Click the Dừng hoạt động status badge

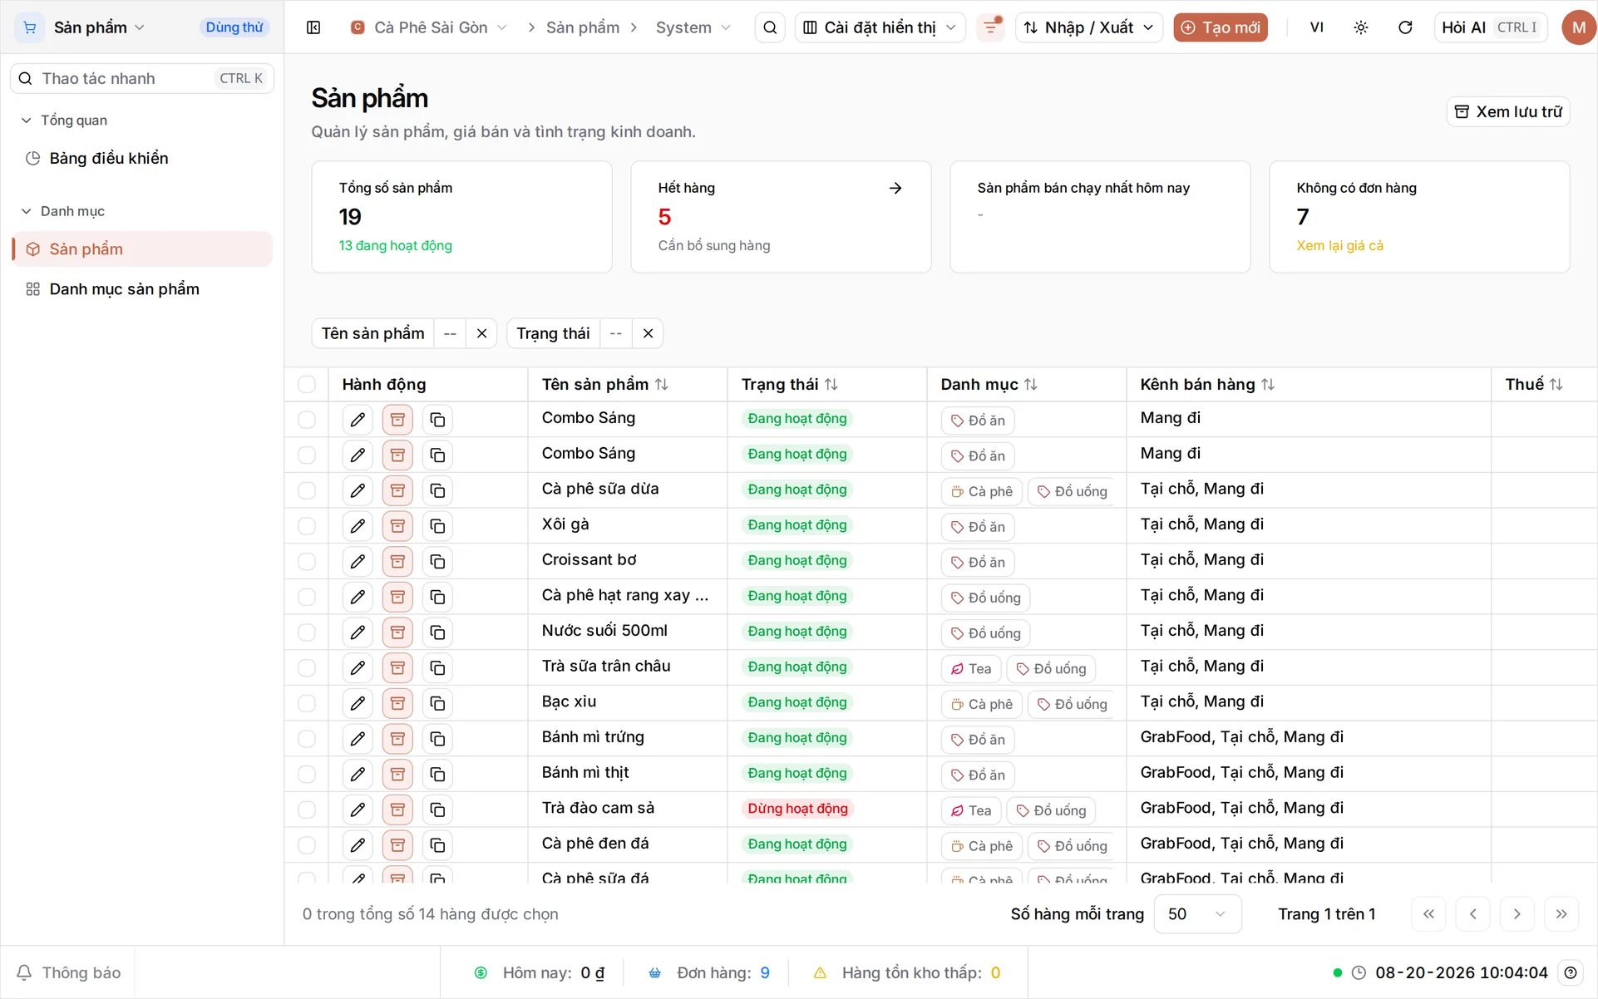[x=797, y=809]
